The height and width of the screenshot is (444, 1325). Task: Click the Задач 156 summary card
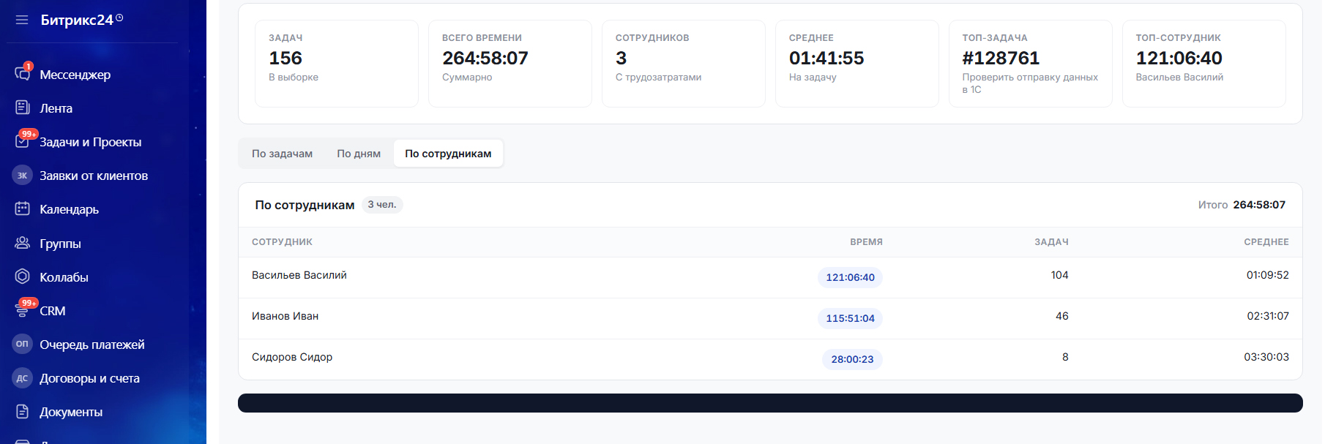tap(337, 64)
